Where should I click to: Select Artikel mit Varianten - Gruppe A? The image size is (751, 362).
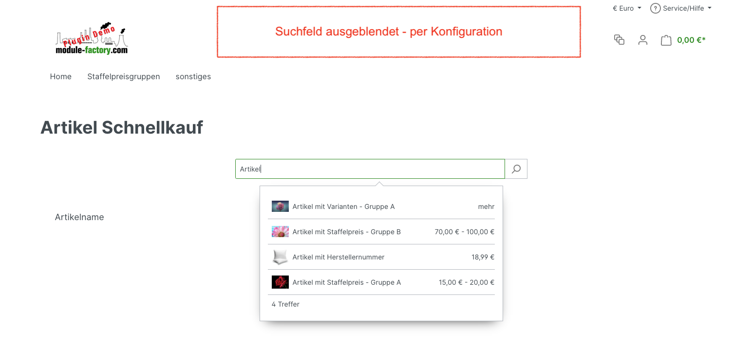pos(343,207)
